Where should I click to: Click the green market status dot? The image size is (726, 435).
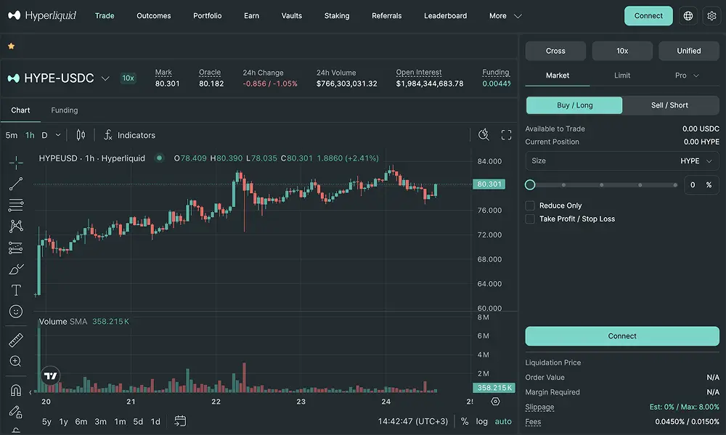(159, 158)
